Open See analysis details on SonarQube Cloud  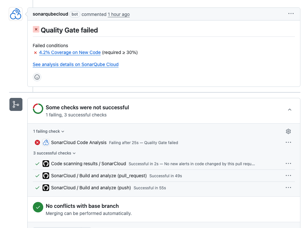(75, 64)
